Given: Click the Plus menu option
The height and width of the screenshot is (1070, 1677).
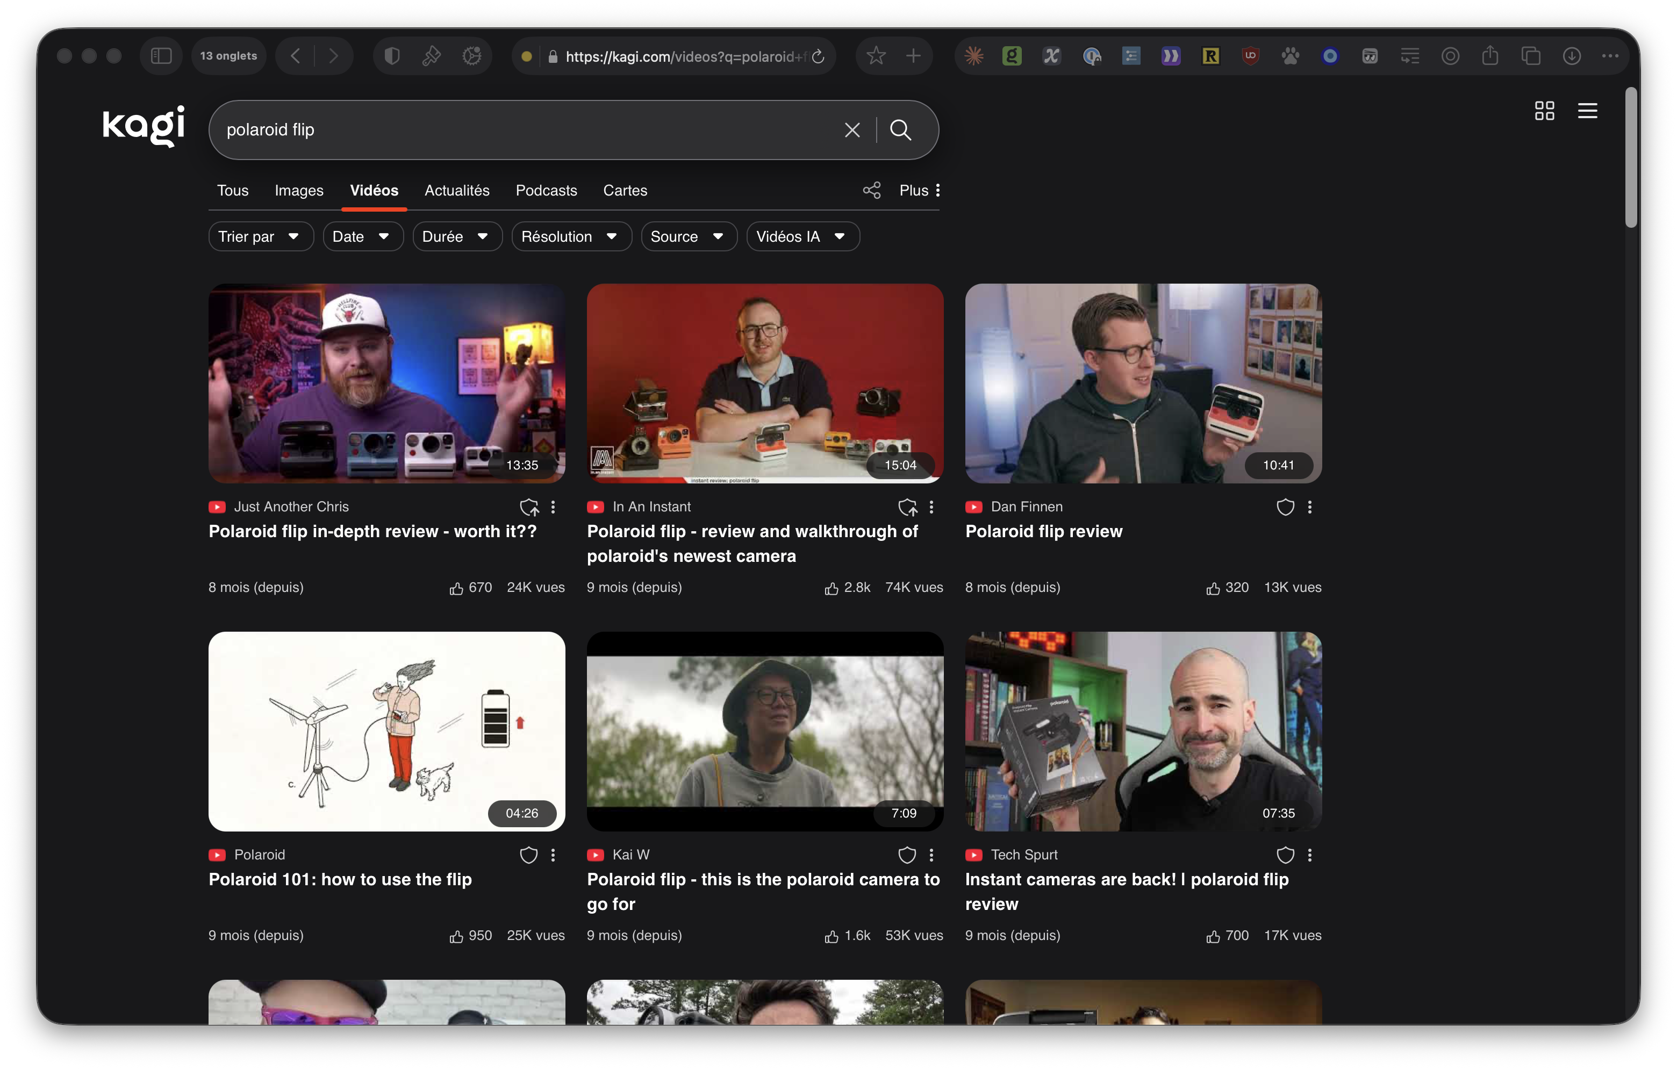Looking at the screenshot, I should pyautogui.click(x=913, y=190).
